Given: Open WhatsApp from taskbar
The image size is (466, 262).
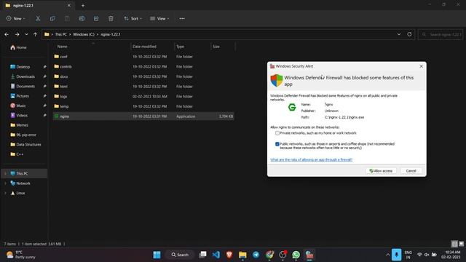Looking at the screenshot, I should click(x=296, y=255).
